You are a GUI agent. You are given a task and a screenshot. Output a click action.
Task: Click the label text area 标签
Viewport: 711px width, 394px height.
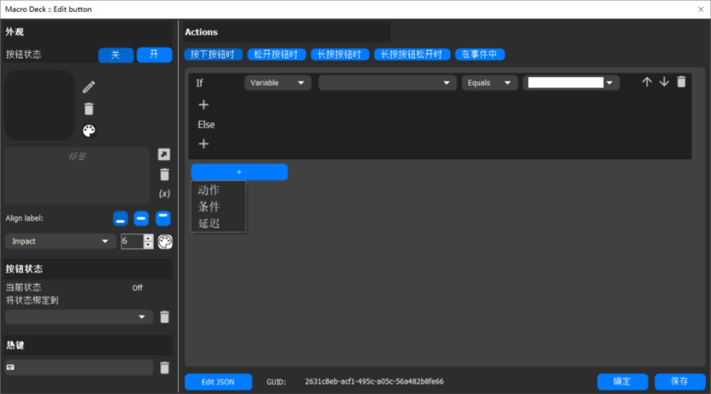(77, 176)
